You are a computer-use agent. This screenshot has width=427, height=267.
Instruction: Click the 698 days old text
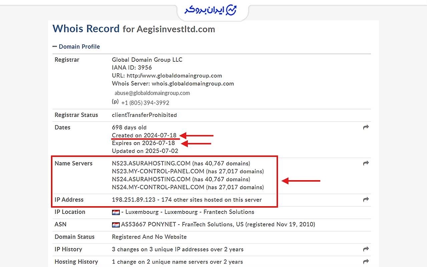coord(129,127)
